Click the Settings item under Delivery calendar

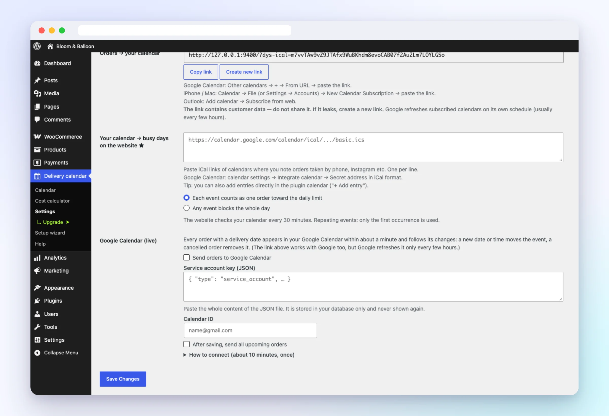45,211
